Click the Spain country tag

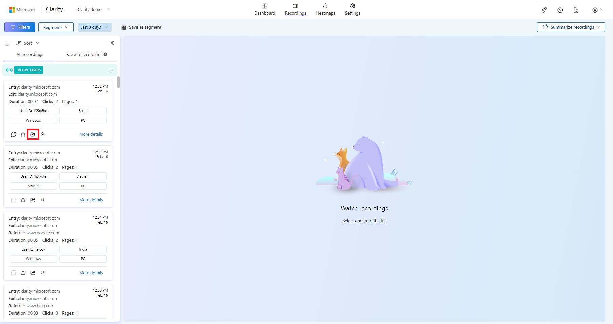pyautogui.click(x=83, y=111)
